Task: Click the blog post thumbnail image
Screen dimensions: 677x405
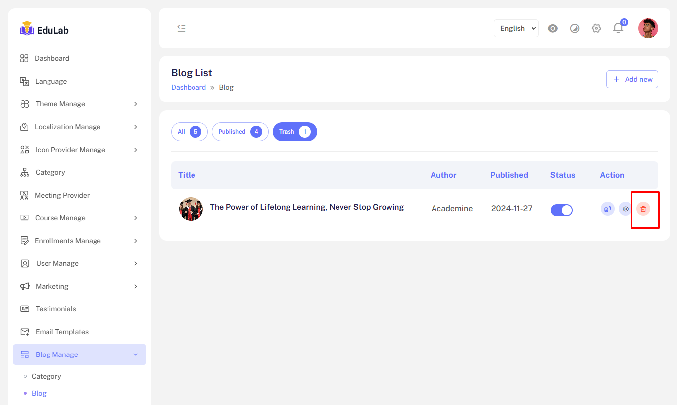Action: click(191, 209)
